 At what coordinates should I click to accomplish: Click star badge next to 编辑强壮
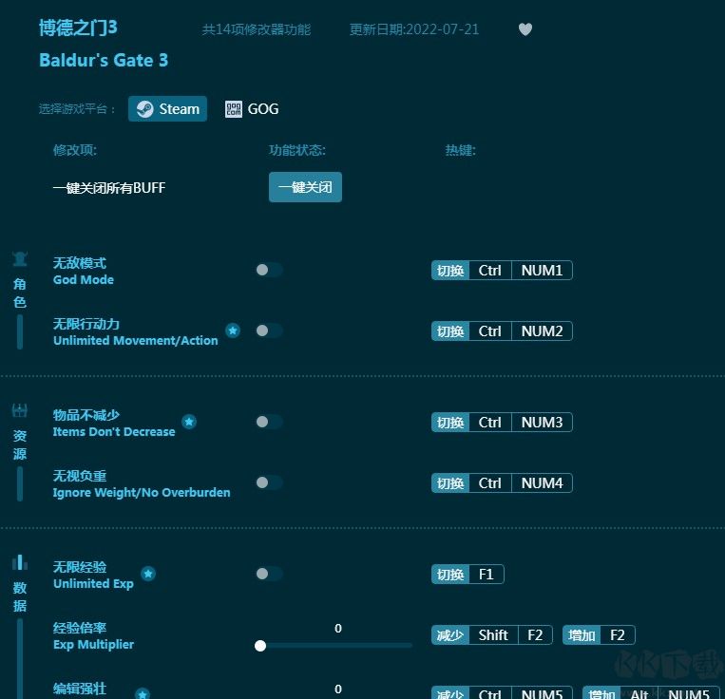point(143,693)
